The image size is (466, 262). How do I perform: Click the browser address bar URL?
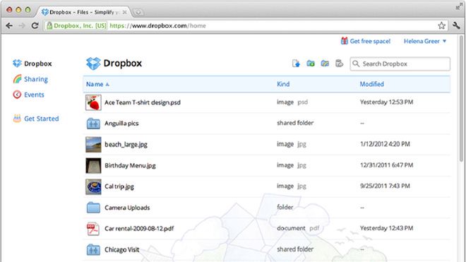click(x=158, y=25)
